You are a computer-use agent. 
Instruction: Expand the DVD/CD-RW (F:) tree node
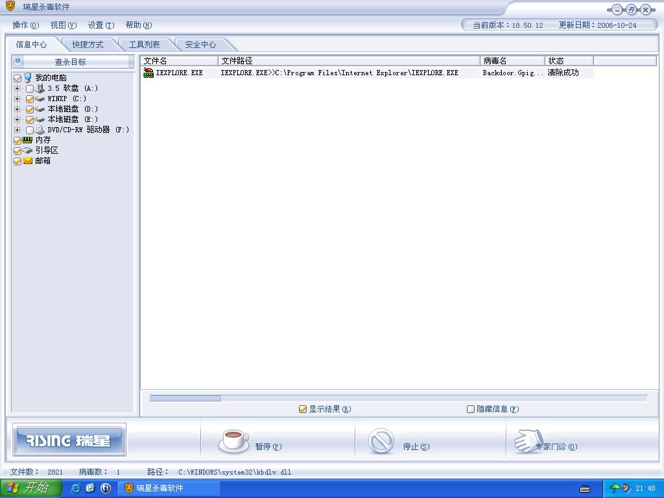coord(17,130)
